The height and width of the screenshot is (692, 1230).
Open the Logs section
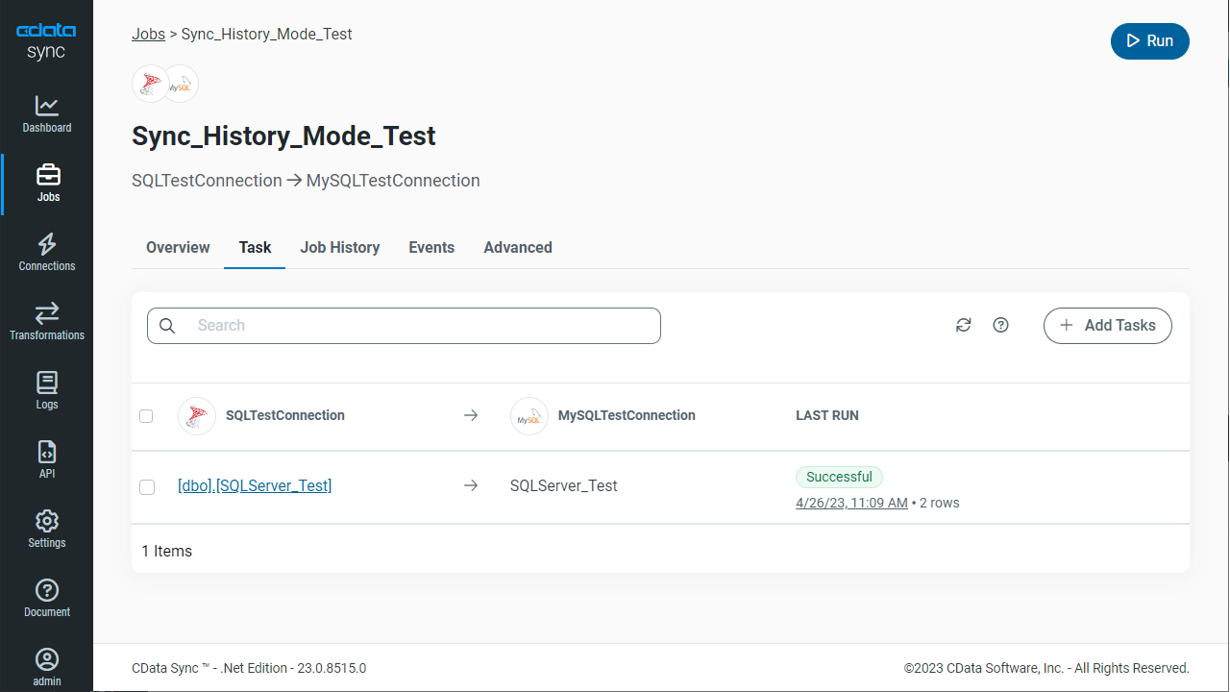point(46,390)
